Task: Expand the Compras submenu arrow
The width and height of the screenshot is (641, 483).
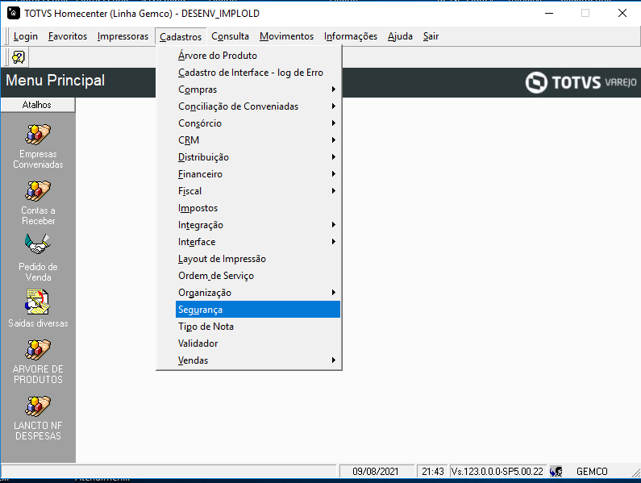Action: point(334,90)
